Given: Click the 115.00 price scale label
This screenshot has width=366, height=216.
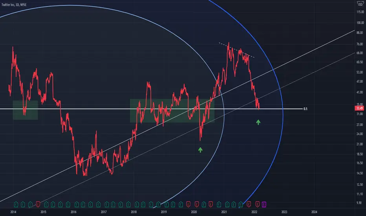Looking at the screenshot, I should pos(360,12).
